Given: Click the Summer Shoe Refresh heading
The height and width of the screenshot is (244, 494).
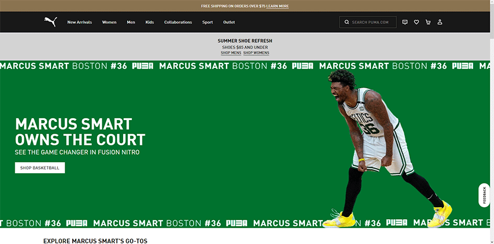Looking at the screenshot, I should click(x=245, y=41).
